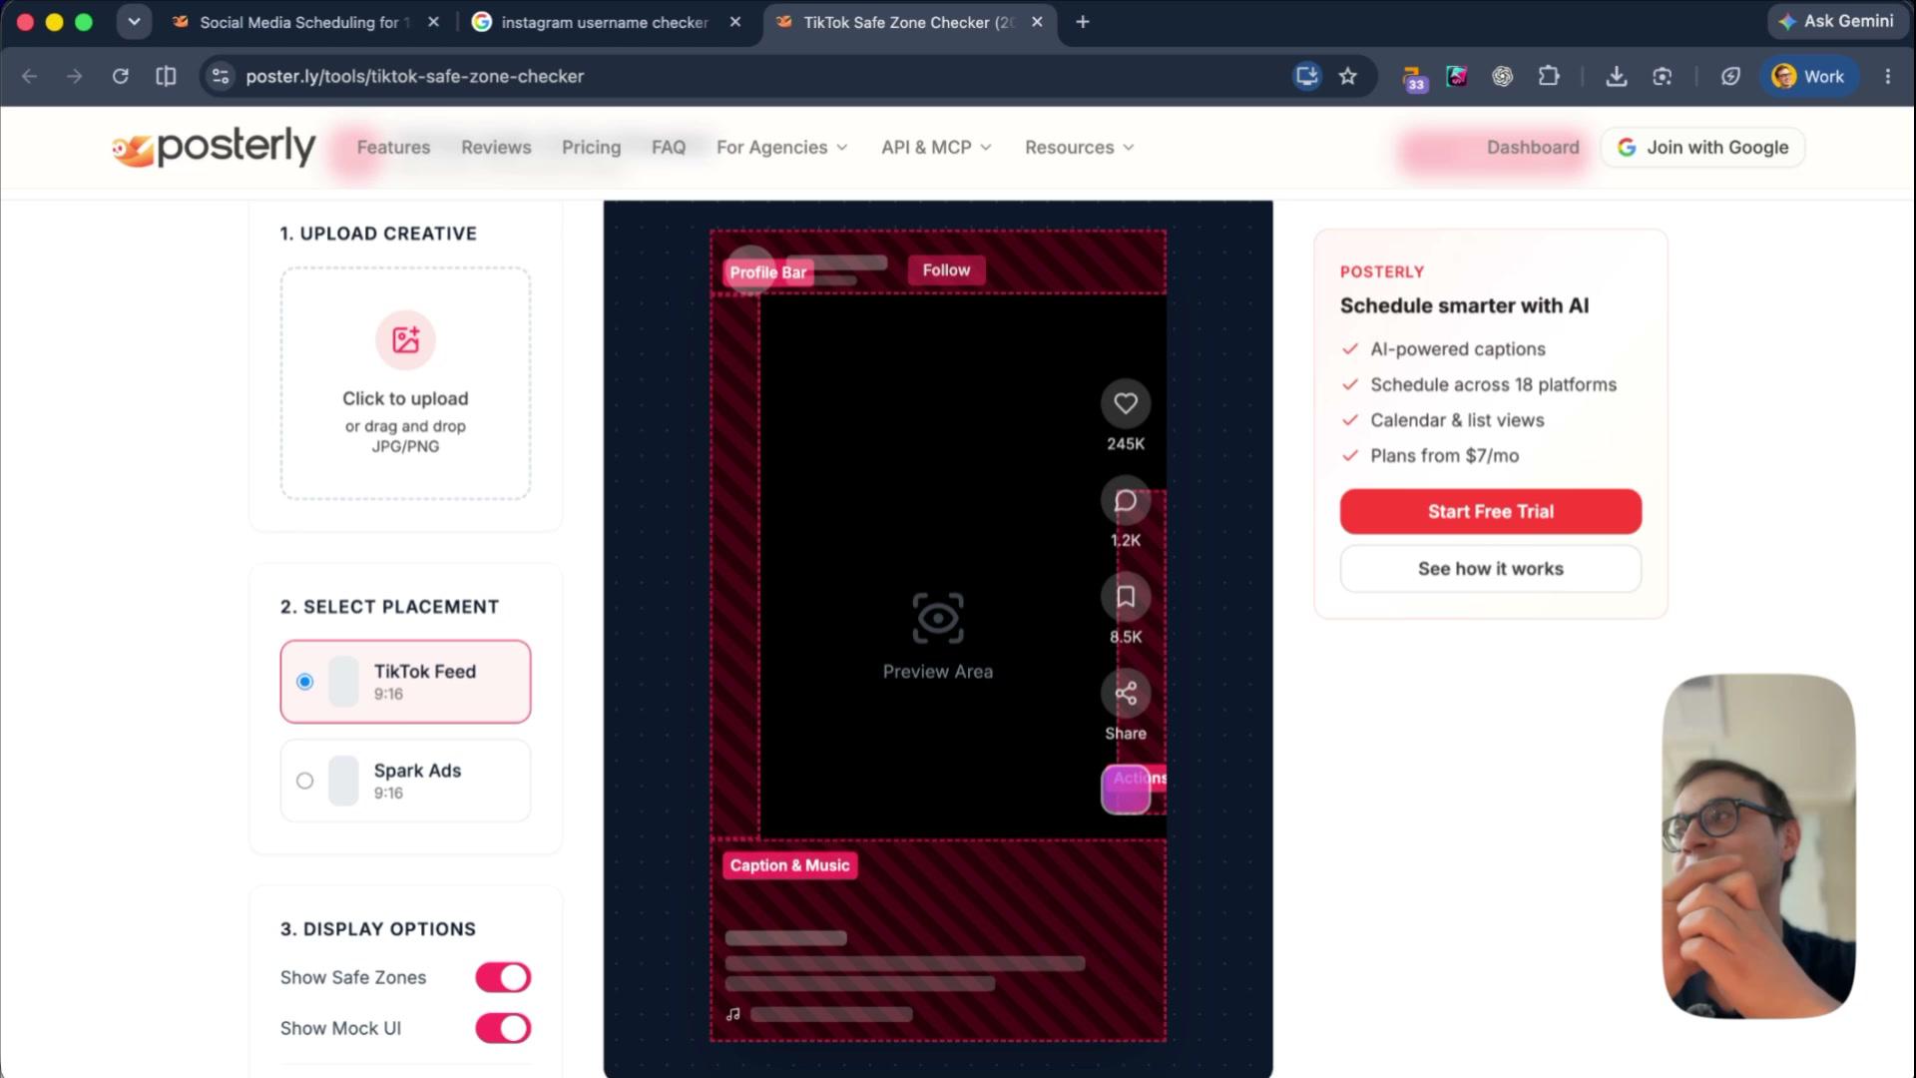Open the Chrome three-dot menu
This screenshot has width=1916, height=1078.
(x=1887, y=76)
